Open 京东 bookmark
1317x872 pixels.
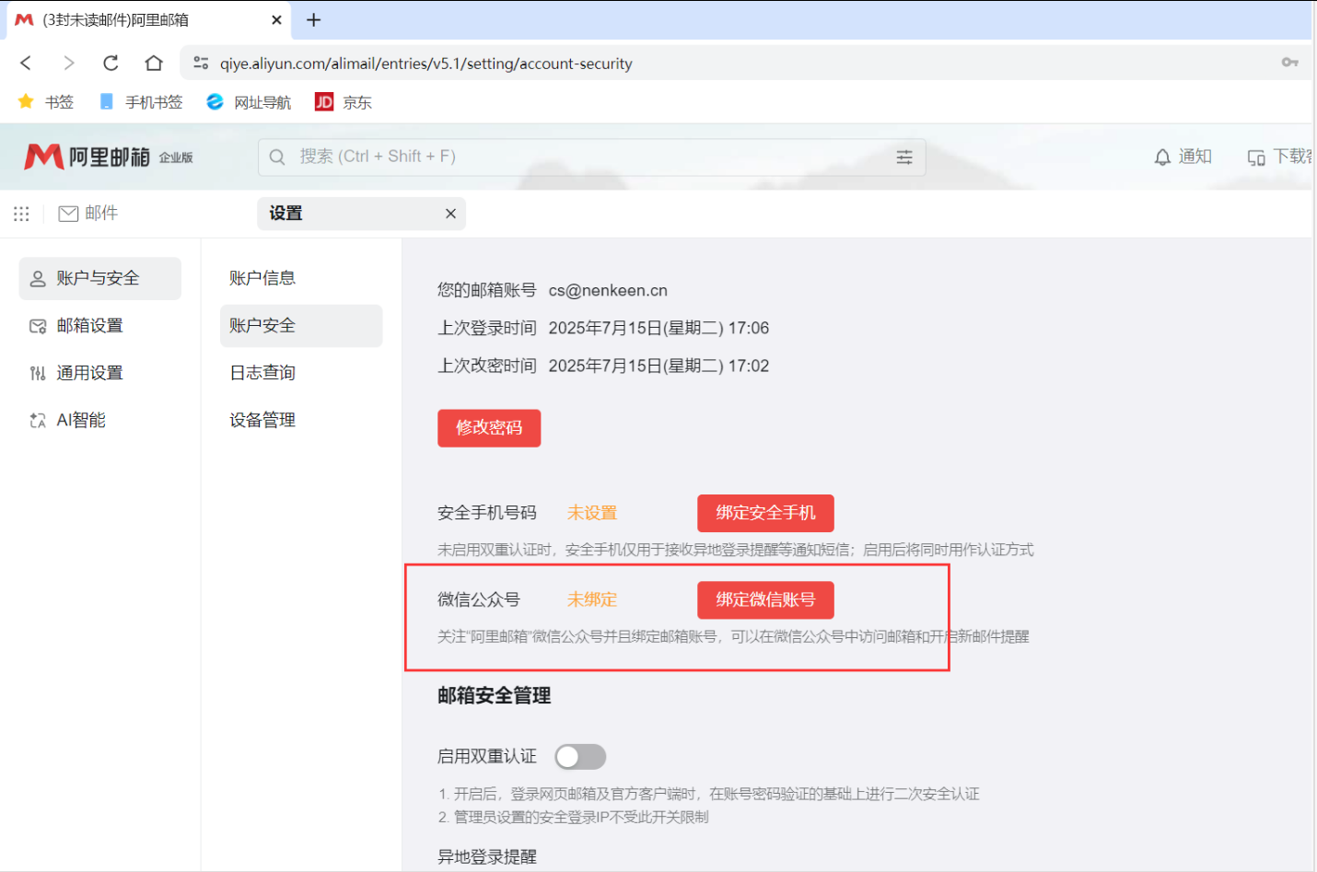[344, 102]
